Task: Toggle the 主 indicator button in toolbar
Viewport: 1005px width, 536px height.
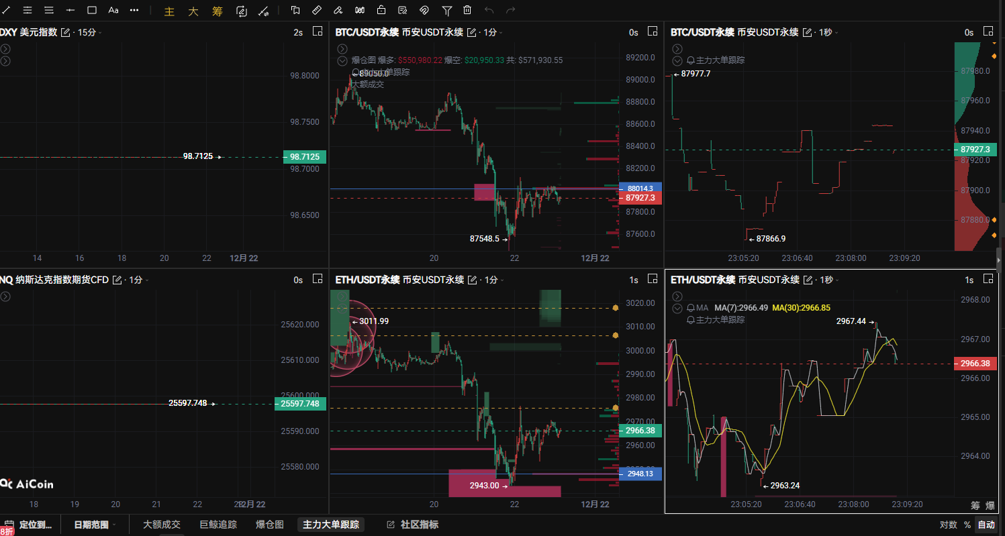Action: tap(169, 11)
